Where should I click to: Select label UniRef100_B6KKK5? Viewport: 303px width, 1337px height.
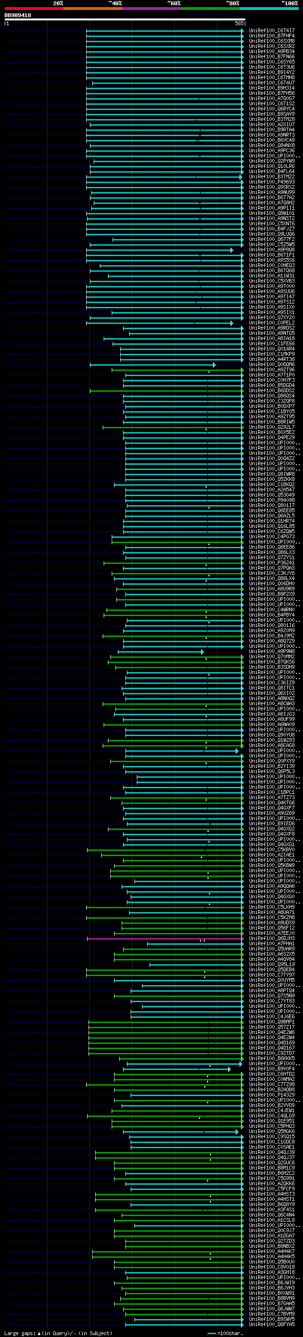[x=272, y=1058]
